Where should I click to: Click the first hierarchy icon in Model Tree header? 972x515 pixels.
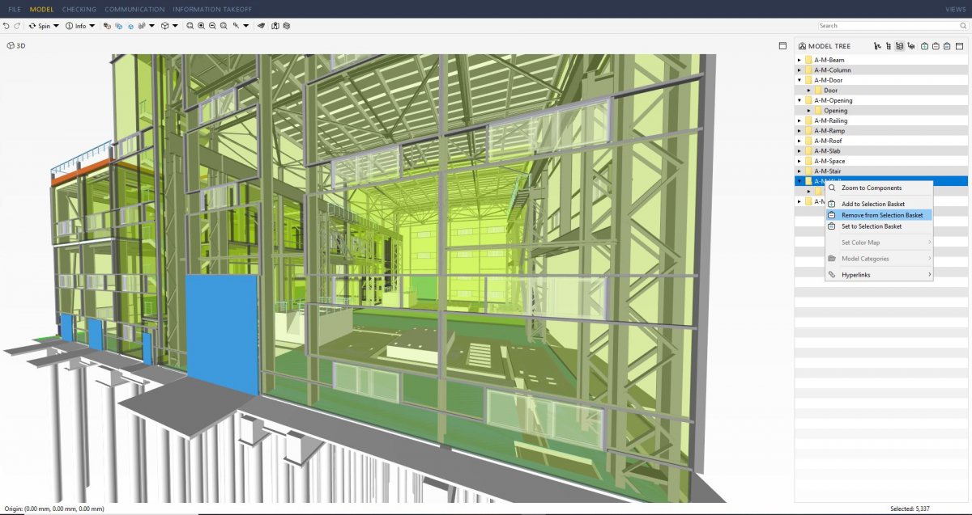coord(877,46)
